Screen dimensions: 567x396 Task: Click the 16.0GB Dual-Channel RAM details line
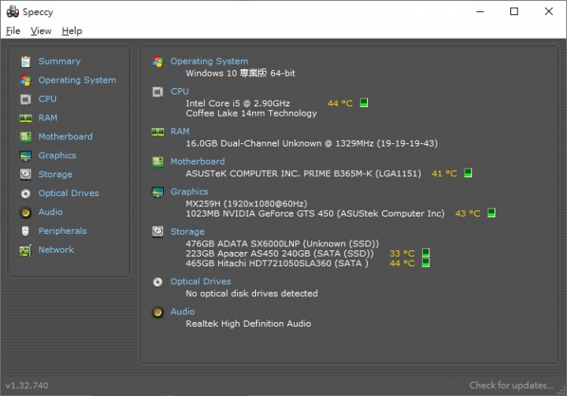click(x=312, y=143)
